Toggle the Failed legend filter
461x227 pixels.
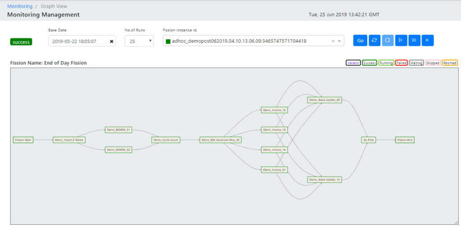tap(401, 63)
